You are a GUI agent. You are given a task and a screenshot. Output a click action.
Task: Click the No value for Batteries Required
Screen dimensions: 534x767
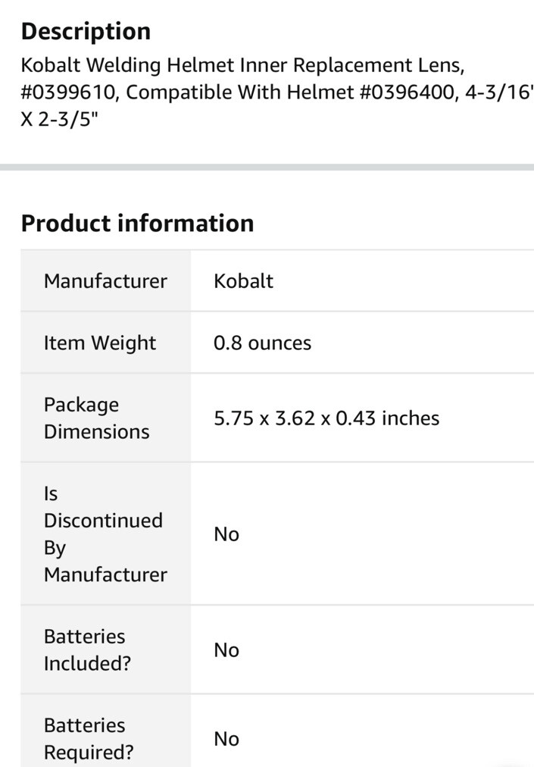tap(226, 739)
